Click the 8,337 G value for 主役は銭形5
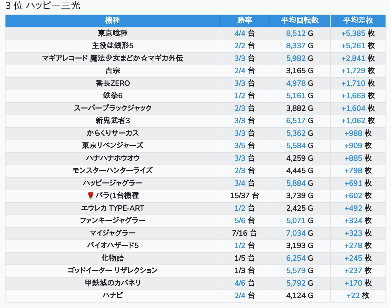This screenshot has width=391, height=308. pos(296,46)
